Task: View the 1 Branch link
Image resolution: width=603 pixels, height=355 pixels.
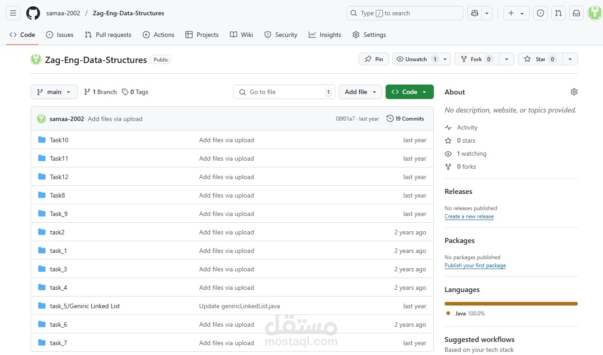Action: (x=100, y=92)
